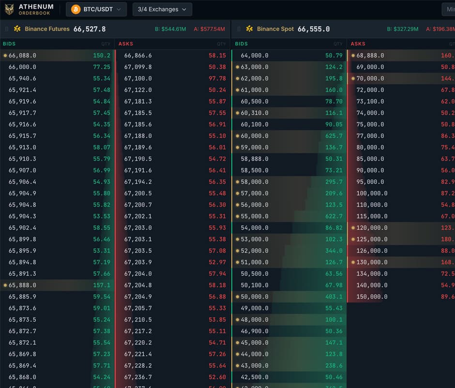The width and height of the screenshot is (455, 388).
Task: Click the BIDS column header in Binance Futures
Action: coord(9,44)
